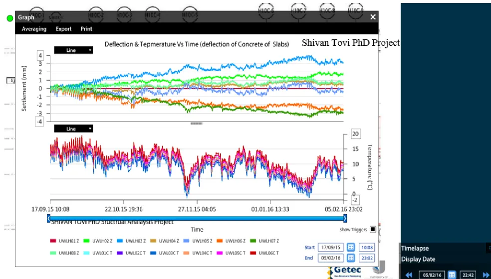
Task: Open the Display Date calendar icon
Action: coord(452,275)
